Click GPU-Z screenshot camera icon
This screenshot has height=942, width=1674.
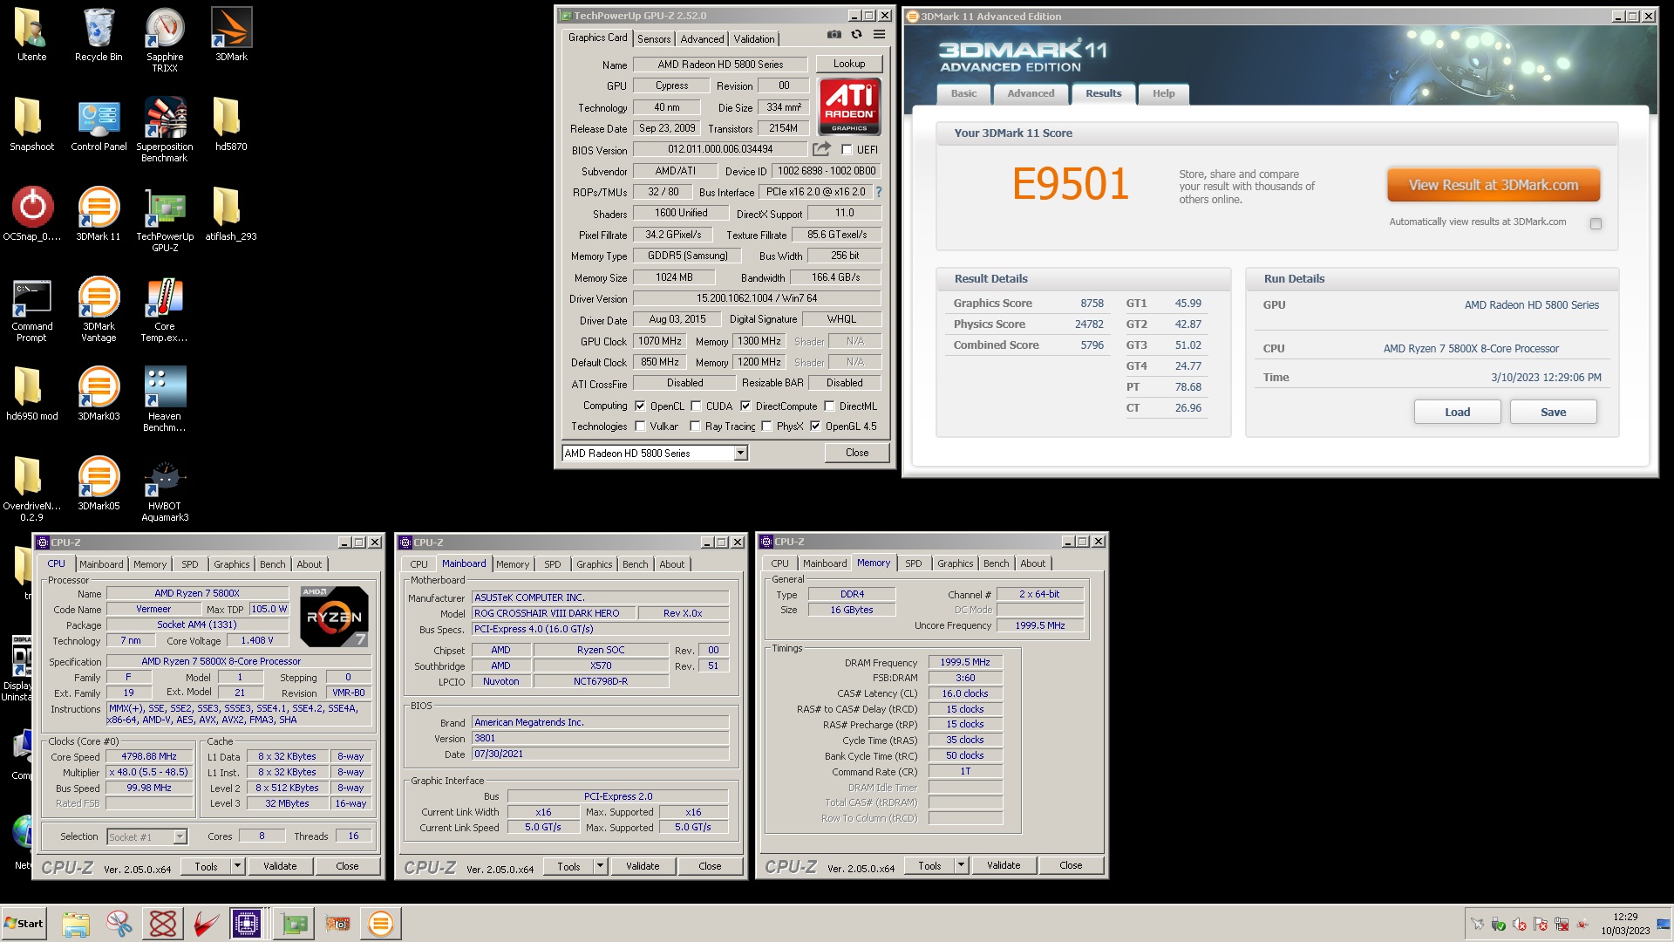[834, 34]
